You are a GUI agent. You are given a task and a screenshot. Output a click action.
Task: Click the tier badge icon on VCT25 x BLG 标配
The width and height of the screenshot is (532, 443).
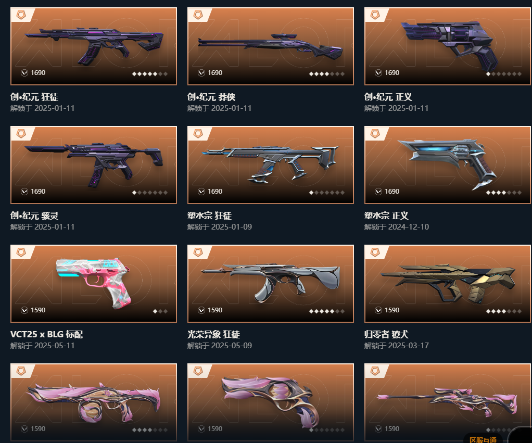[x=21, y=252]
